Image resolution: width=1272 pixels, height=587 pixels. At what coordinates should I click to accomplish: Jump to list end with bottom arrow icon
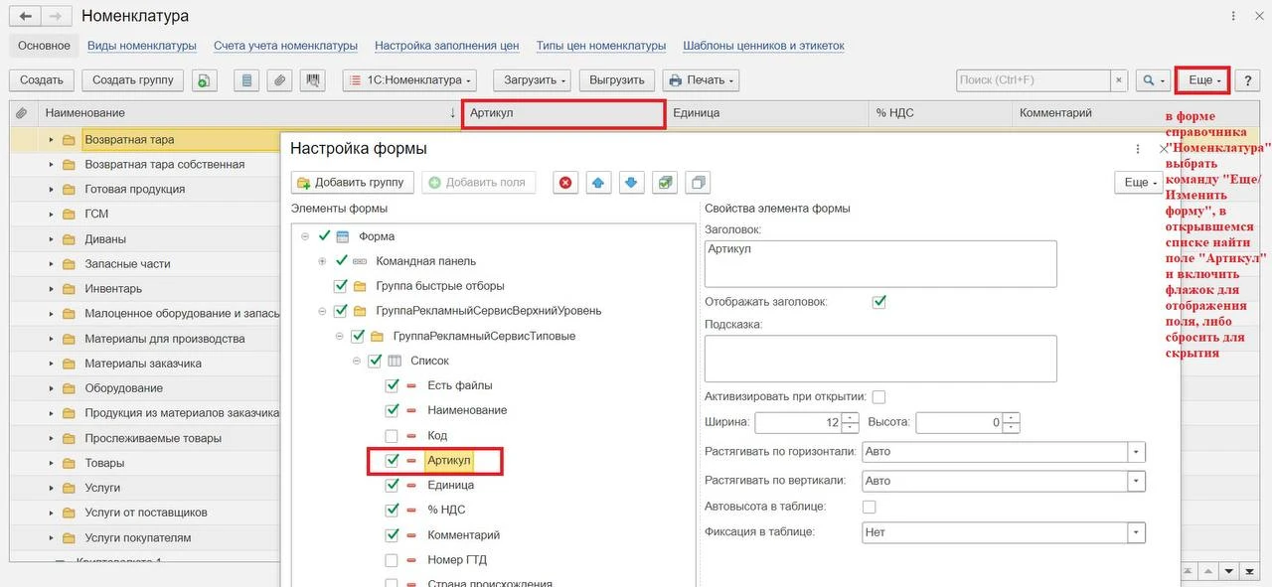1250,571
